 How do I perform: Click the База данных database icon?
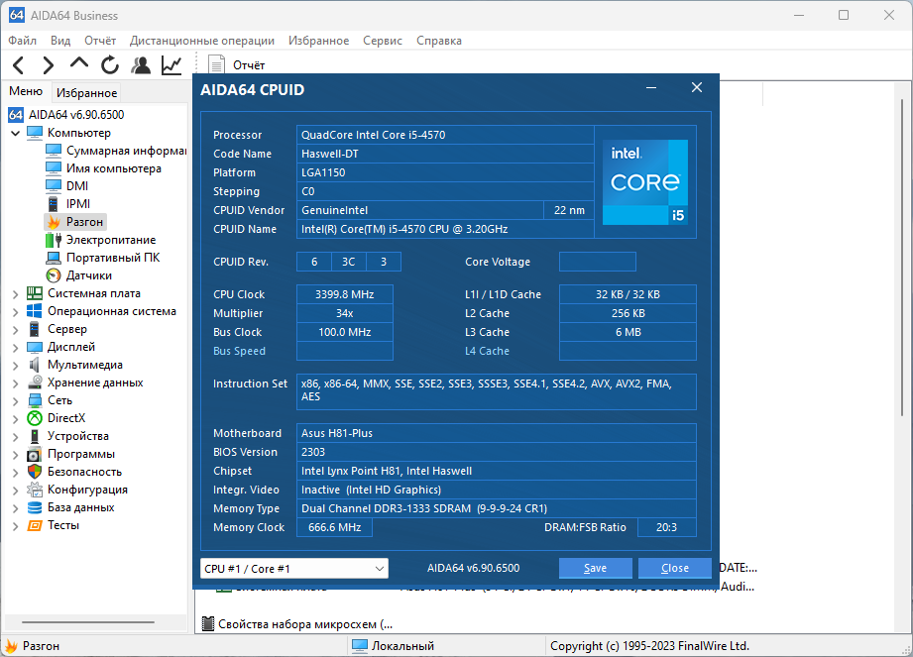pyautogui.click(x=35, y=507)
